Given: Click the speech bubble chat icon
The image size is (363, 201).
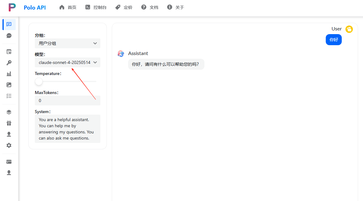Looking at the screenshot, I should (9, 36).
